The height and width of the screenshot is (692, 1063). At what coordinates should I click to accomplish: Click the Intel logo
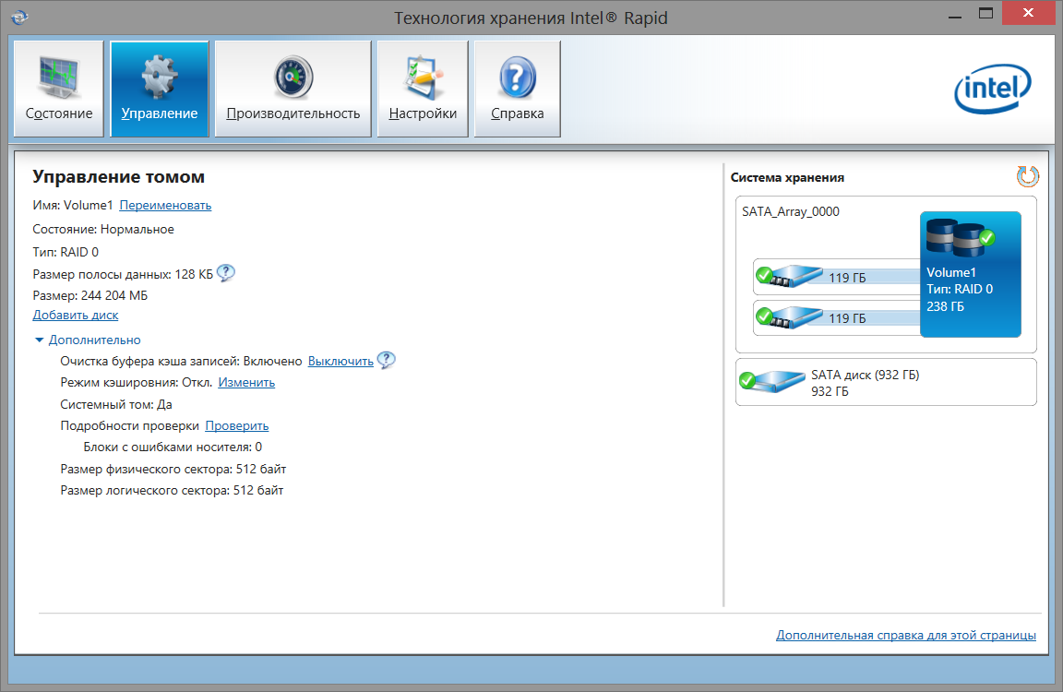993,89
